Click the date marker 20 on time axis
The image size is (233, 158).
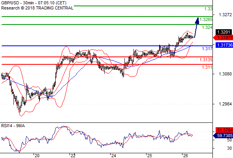(x=37, y=156)
